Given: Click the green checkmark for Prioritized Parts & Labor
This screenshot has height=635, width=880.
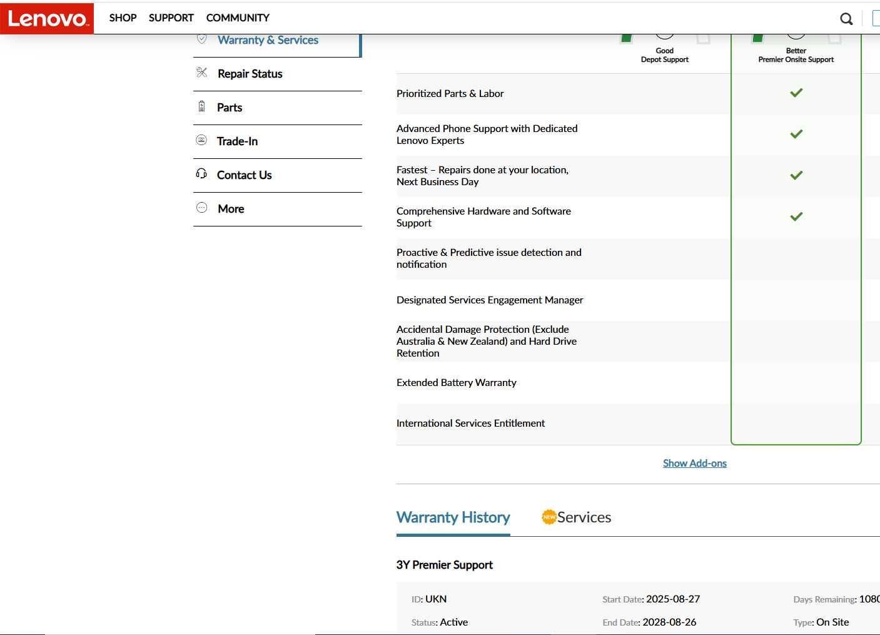Looking at the screenshot, I should (x=796, y=93).
